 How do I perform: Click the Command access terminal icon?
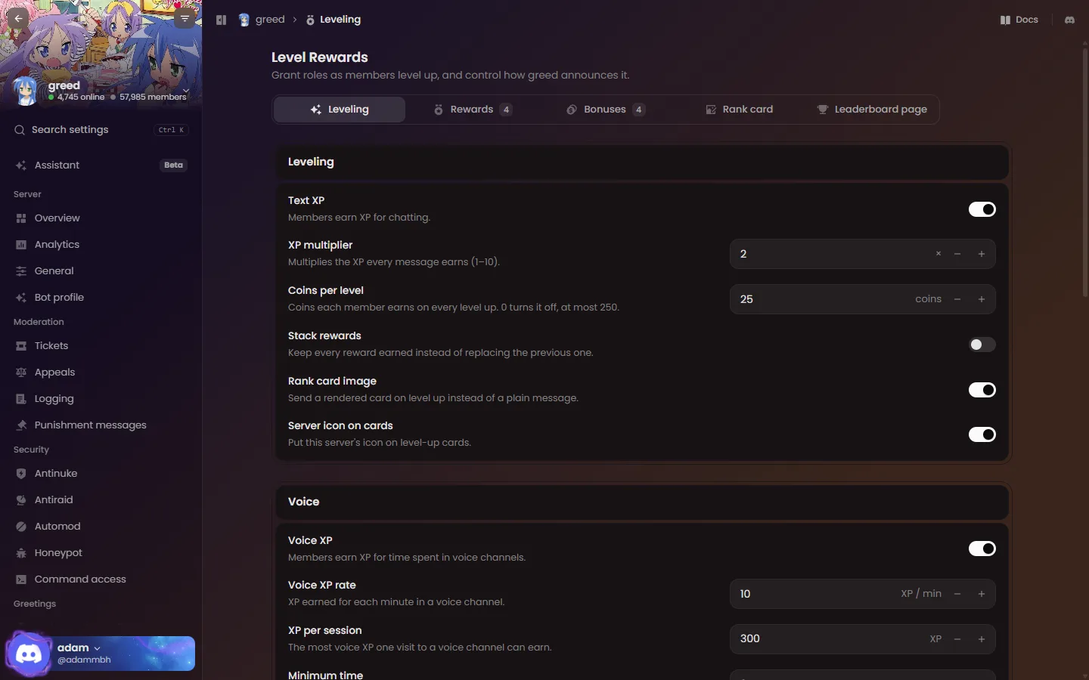pyautogui.click(x=21, y=580)
